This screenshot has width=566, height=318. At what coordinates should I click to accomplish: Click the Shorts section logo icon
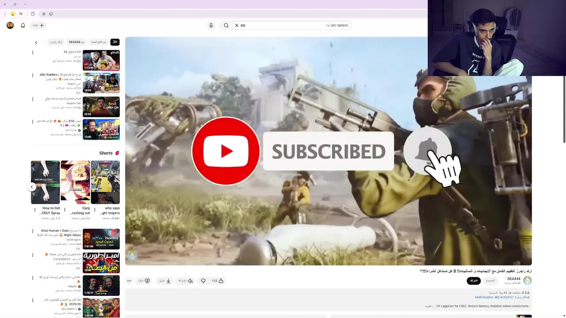pos(117,153)
